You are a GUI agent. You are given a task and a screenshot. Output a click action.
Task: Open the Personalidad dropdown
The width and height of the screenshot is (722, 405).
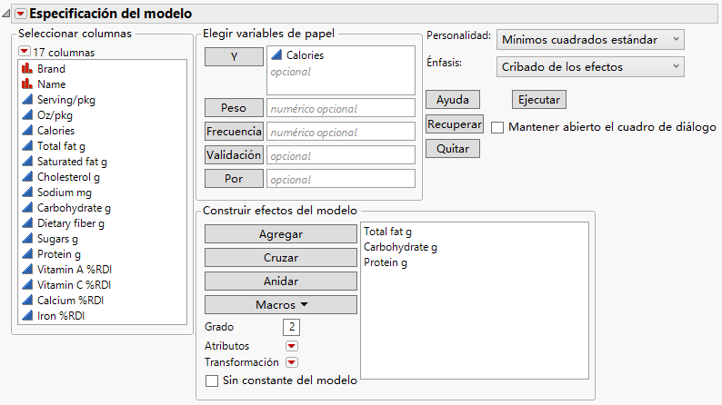coord(591,39)
